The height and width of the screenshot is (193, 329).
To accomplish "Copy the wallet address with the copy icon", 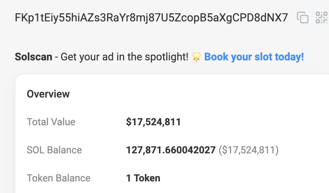I will (x=303, y=18).
